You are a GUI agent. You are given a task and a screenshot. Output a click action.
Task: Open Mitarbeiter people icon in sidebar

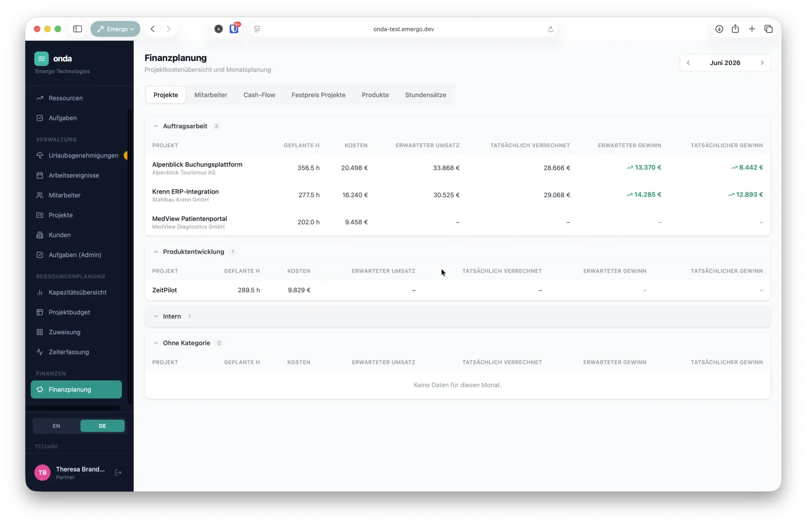[x=40, y=195]
